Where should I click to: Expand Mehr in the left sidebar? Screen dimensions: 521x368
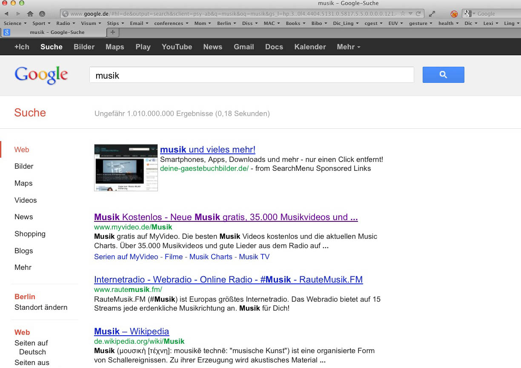[23, 267]
